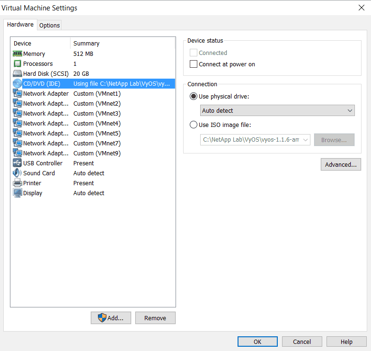371x351 pixels.
Task: Choose Use ISO image file option
Action: point(194,125)
